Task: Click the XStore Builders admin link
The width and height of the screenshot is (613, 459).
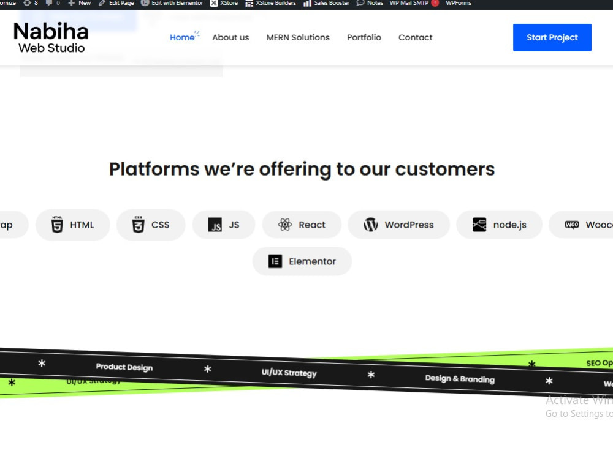Action: coord(276,3)
